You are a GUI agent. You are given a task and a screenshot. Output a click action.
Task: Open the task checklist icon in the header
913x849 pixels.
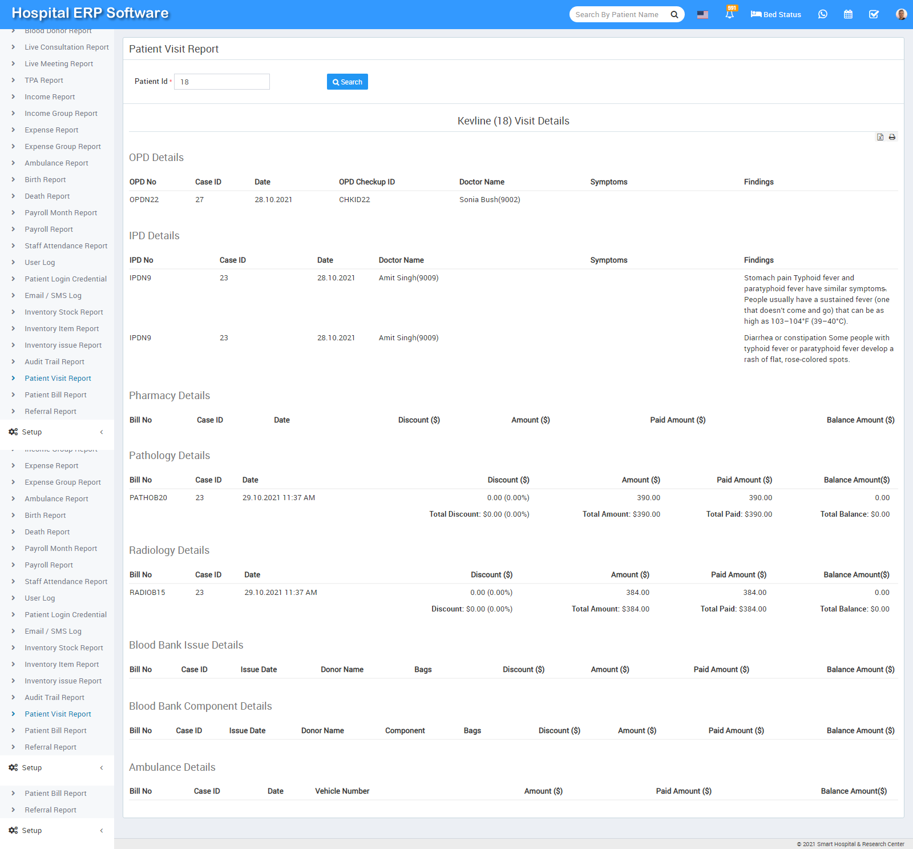tap(874, 14)
